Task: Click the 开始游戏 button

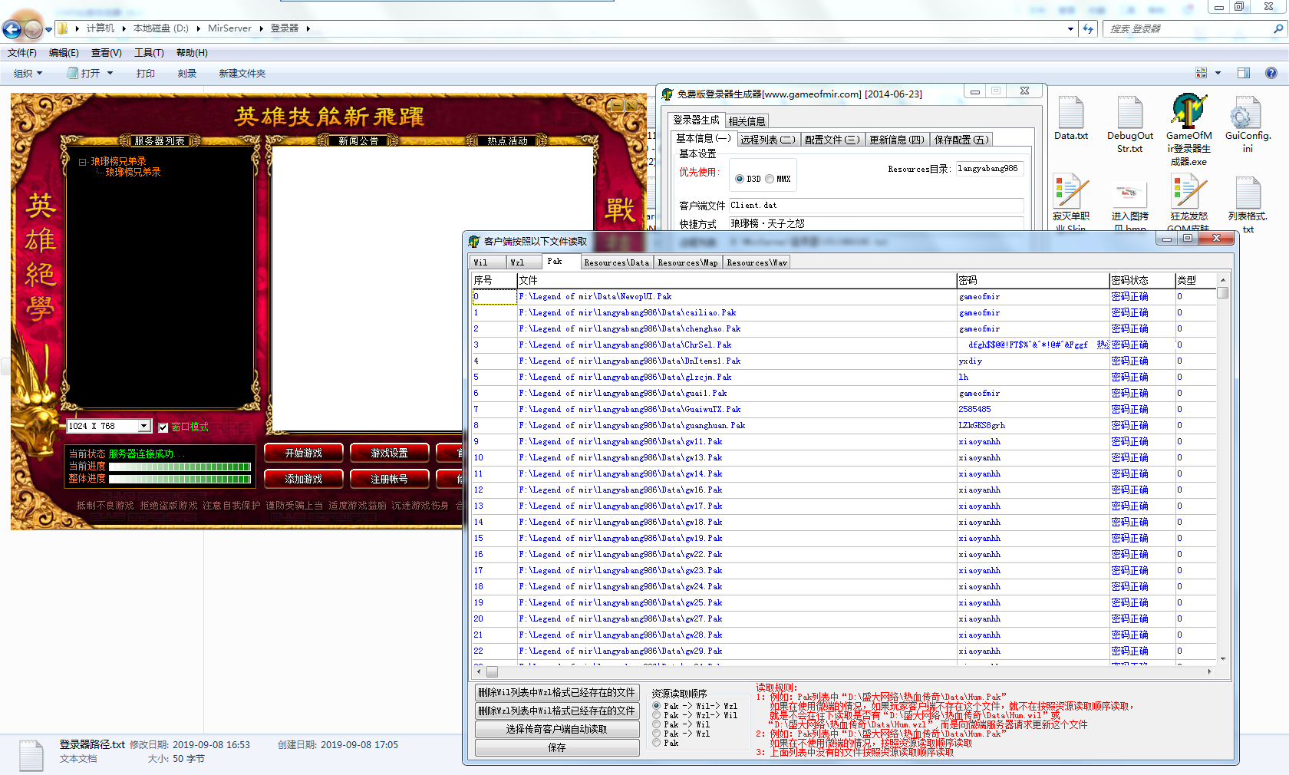Action: point(304,453)
